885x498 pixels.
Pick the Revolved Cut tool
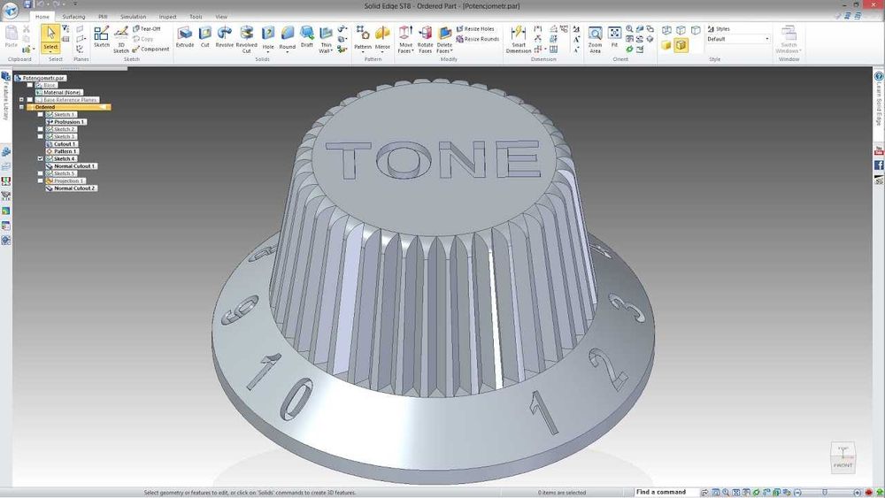tap(246, 39)
